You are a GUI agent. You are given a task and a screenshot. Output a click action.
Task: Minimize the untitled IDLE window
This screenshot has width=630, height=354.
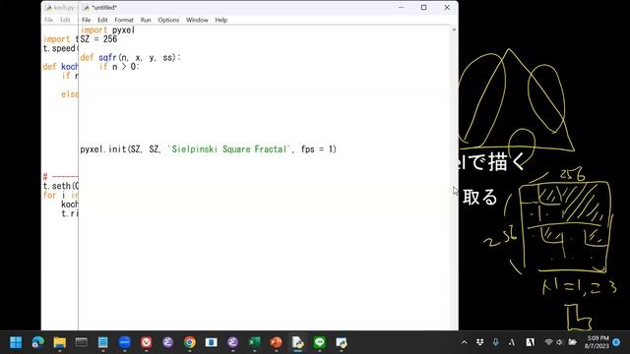[401, 7]
